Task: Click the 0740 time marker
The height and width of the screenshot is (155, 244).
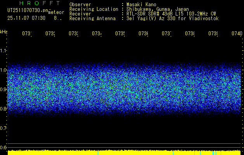Action: [x=237, y=34]
